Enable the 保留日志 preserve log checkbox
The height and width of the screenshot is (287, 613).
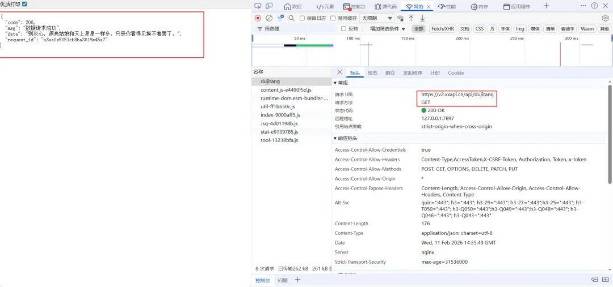[x=302, y=18]
